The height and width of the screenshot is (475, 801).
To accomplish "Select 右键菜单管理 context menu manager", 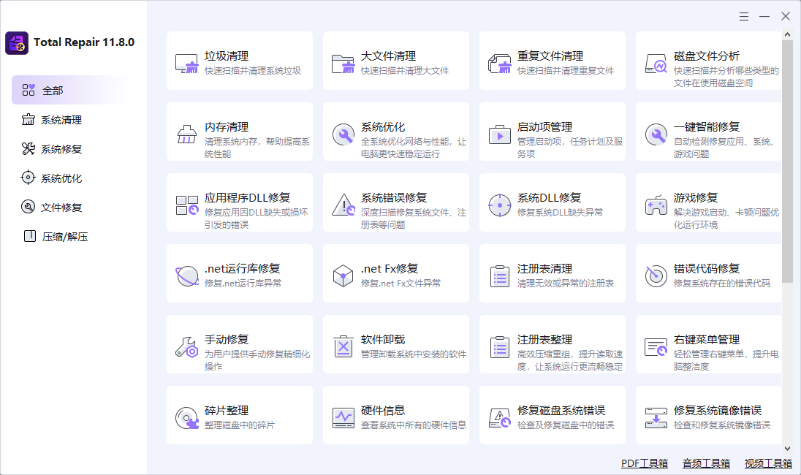I will tap(708, 343).
